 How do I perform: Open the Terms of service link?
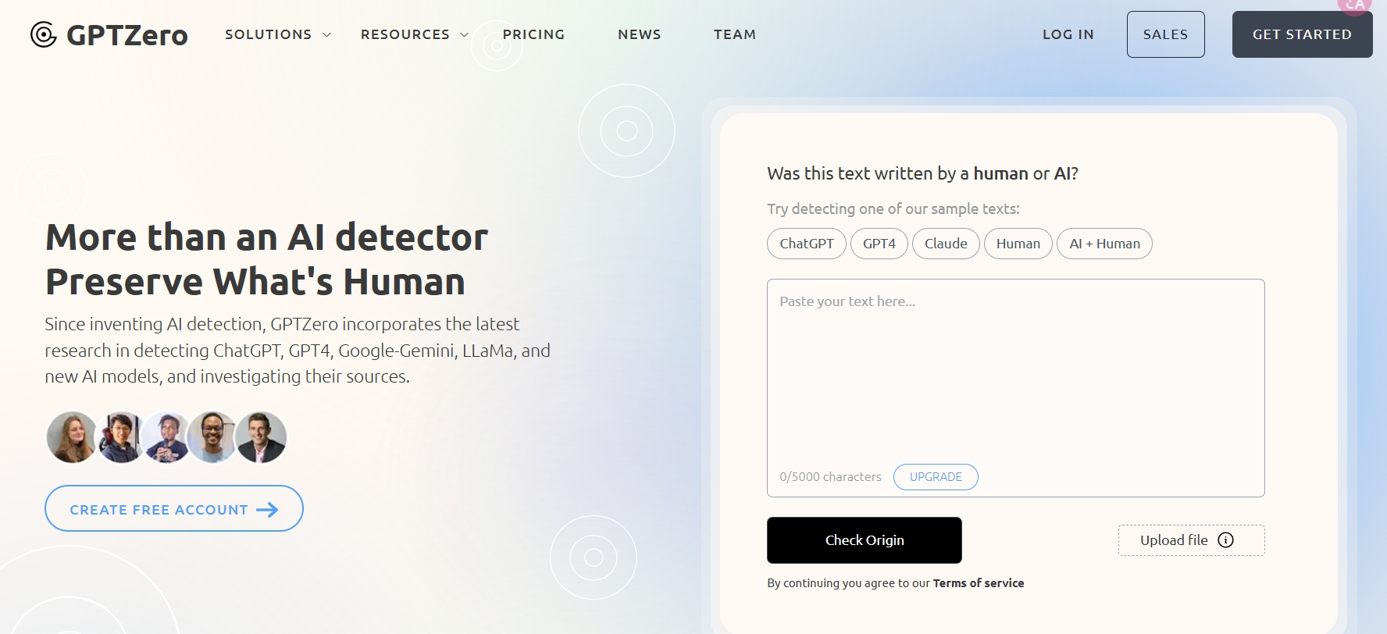pyautogui.click(x=979, y=583)
